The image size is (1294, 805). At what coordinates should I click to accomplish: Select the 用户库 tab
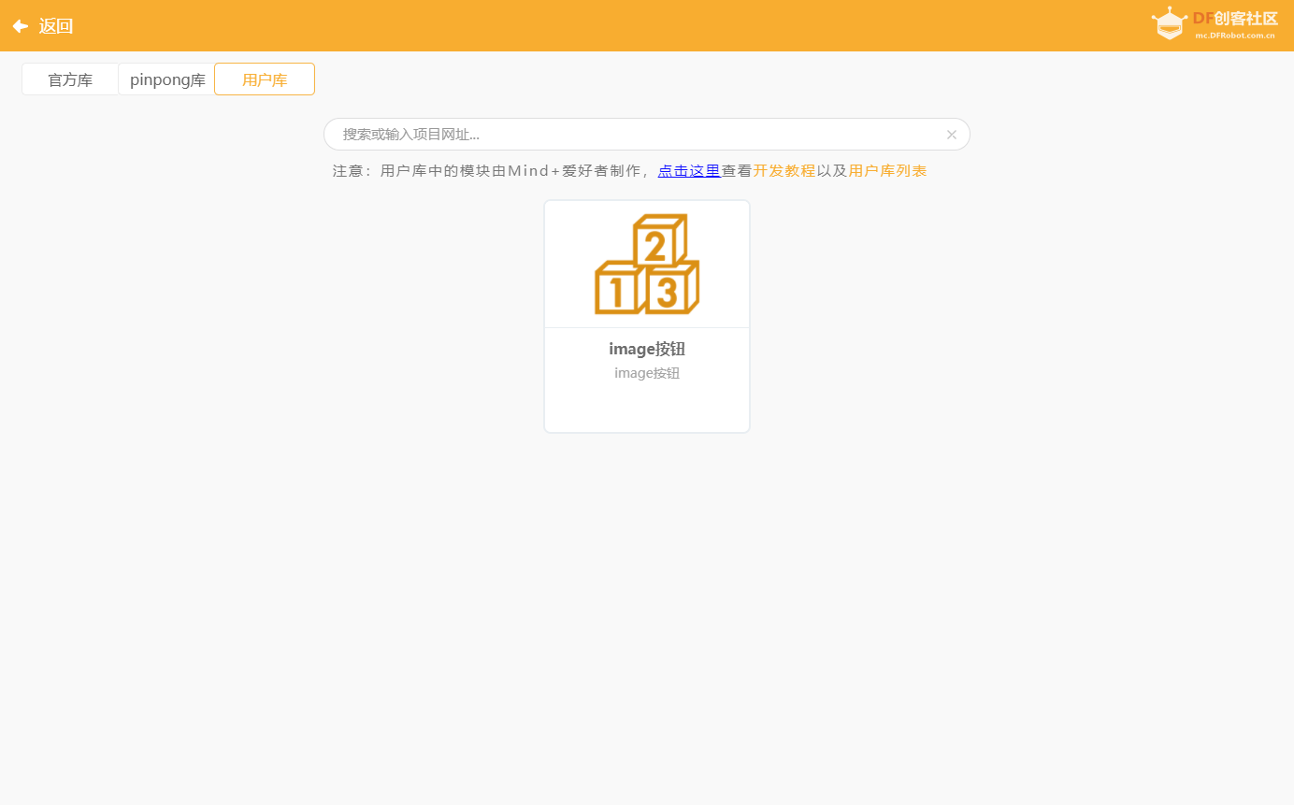click(265, 79)
